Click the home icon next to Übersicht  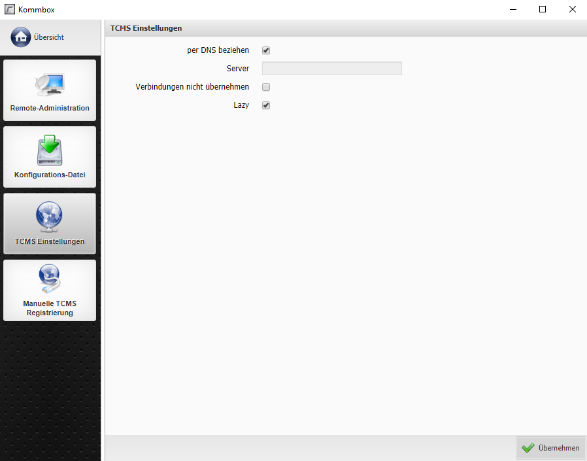[x=21, y=37]
